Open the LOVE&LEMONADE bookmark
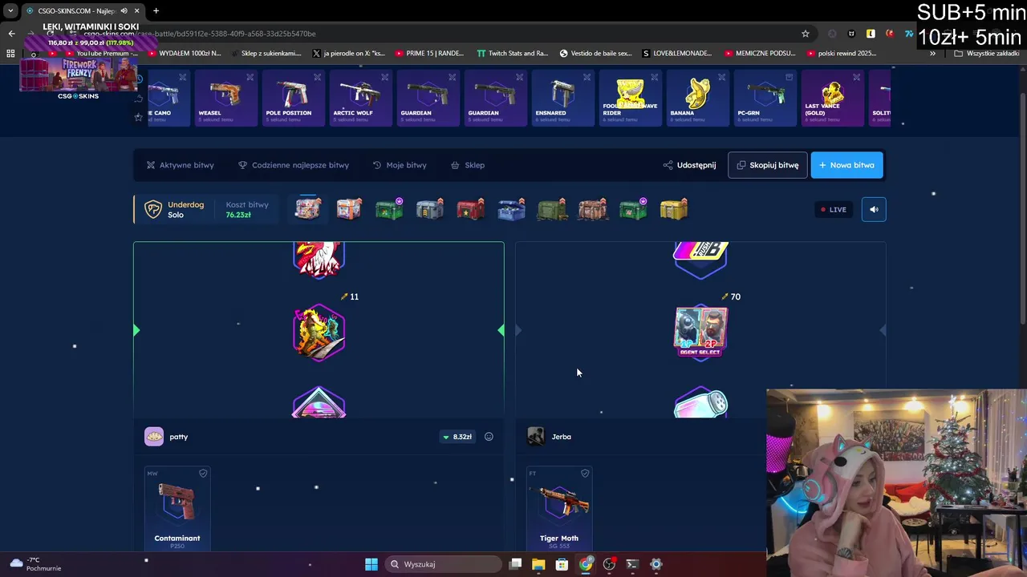 tap(677, 54)
